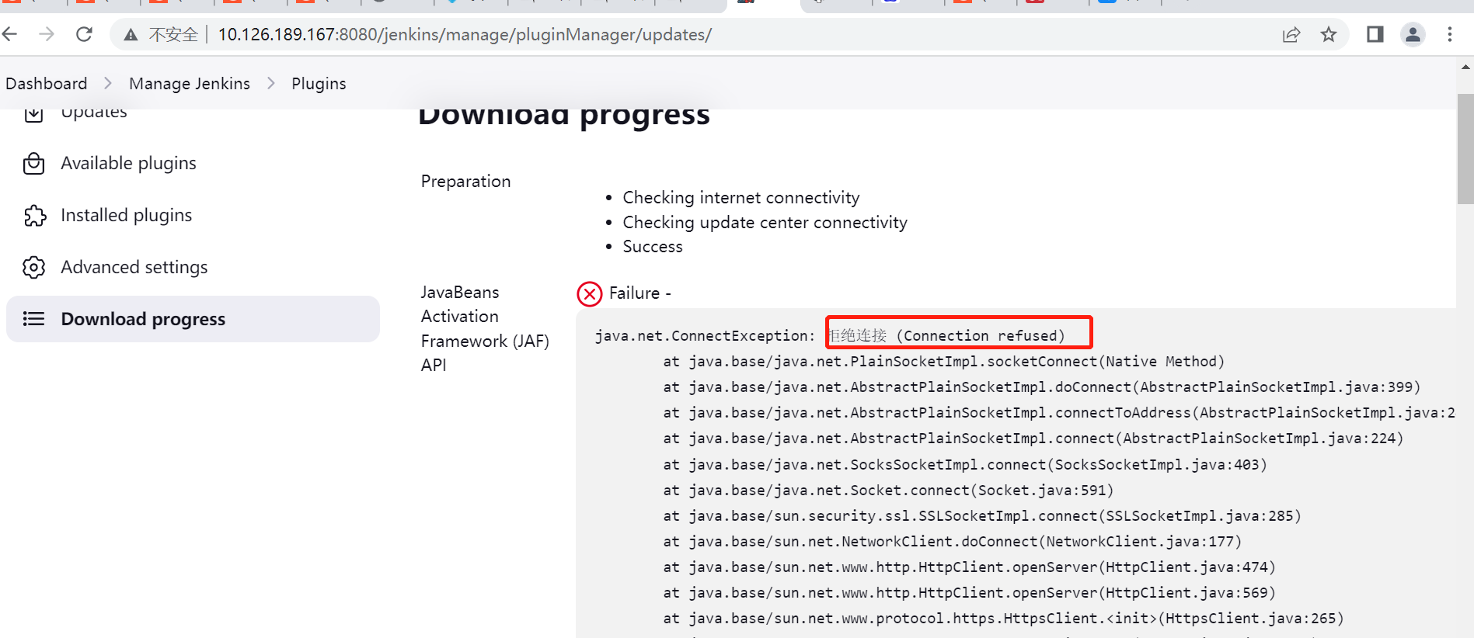This screenshot has width=1474, height=638.
Task: Open the browser profile avatar
Action: pyautogui.click(x=1413, y=34)
